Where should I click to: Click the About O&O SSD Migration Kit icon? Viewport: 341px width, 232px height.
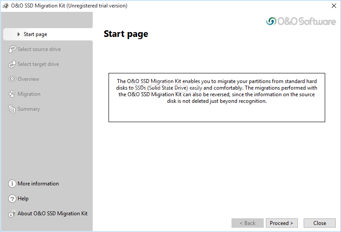12,214
